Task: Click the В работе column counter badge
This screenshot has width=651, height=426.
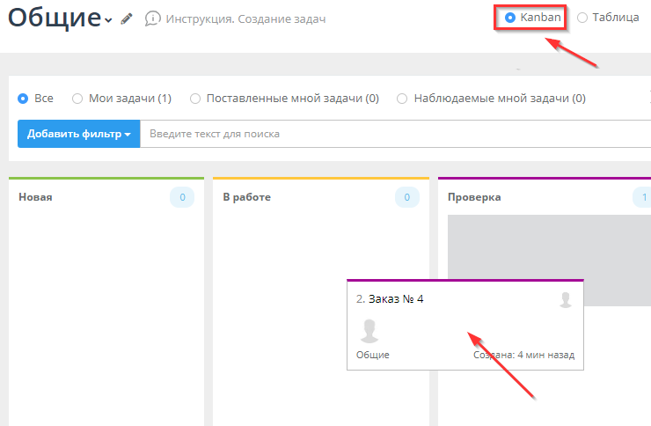Action: (x=406, y=197)
